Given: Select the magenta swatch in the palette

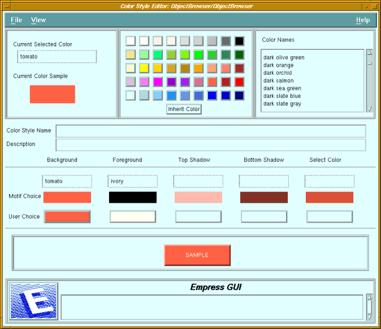Looking at the screenshot, I should 158,82.
